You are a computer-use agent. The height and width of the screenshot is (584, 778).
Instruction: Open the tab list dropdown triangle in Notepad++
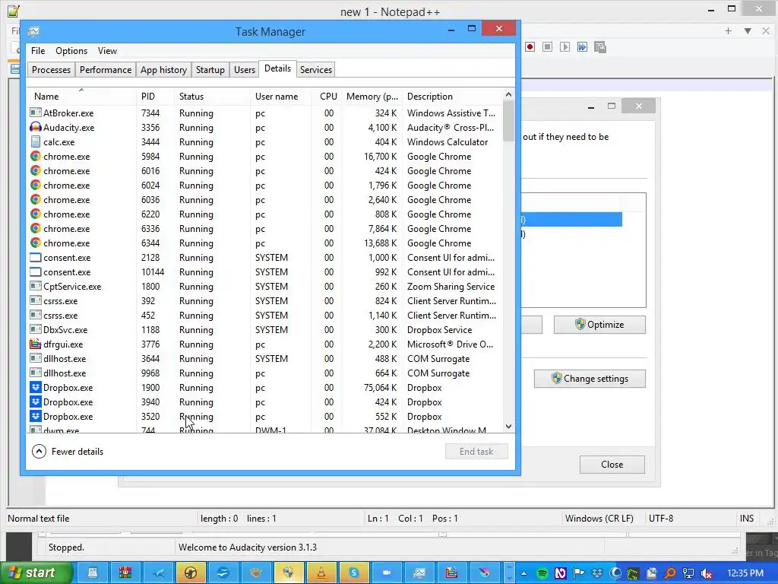tap(748, 30)
